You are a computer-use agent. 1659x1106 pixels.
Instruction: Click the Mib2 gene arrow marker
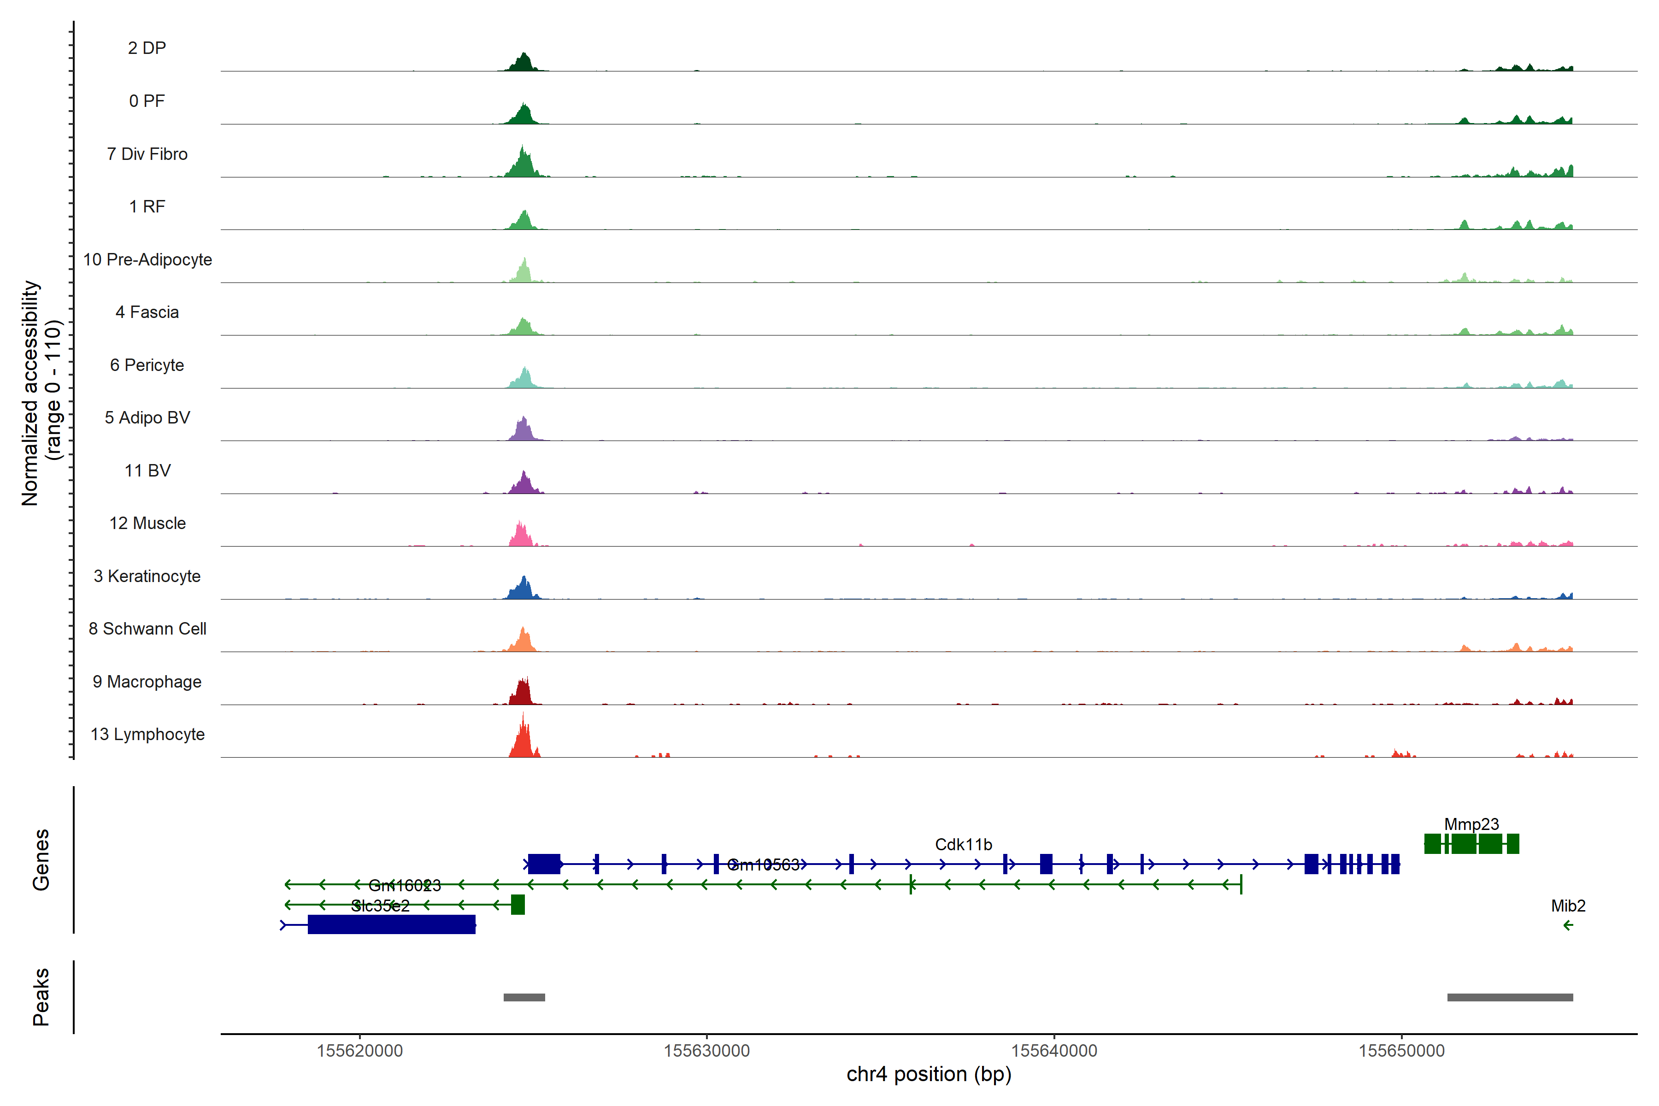click(1567, 925)
